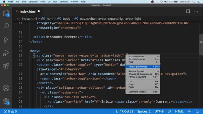Open the File menu
Viewport: 203px width, 114px height.
click(18, 2)
